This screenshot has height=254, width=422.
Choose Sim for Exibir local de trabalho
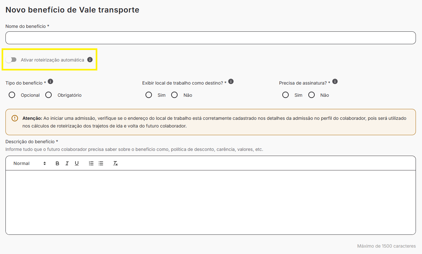149,95
